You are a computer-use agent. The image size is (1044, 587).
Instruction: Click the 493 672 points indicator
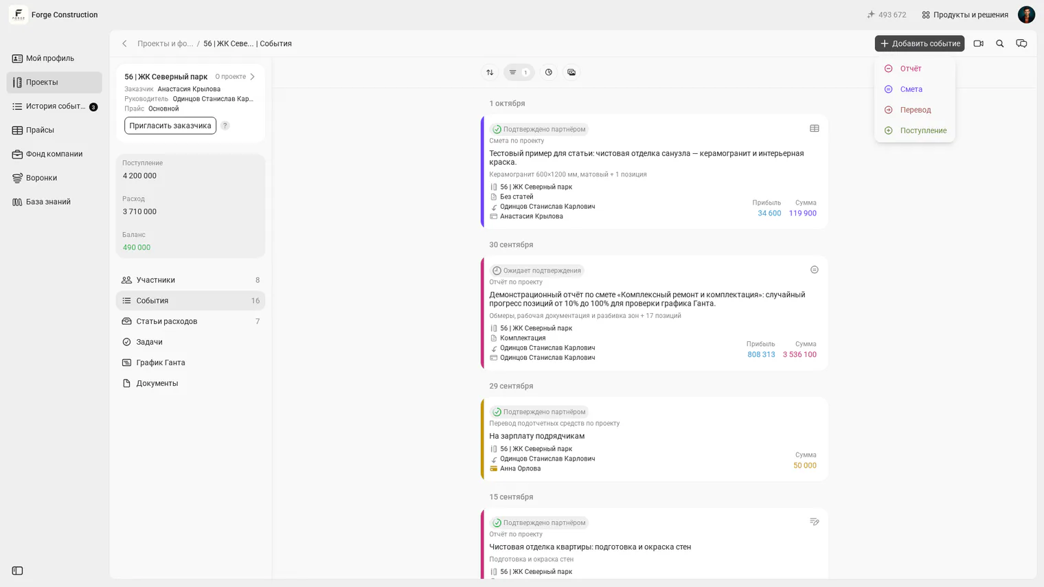tap(886, 14)
